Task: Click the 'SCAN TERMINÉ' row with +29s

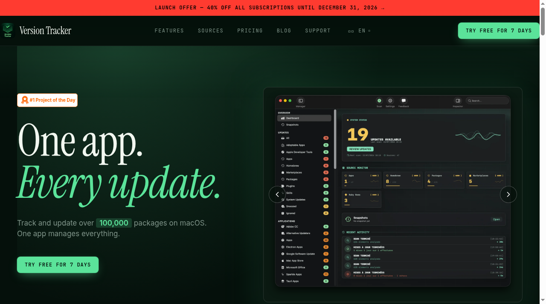Action: pos(424,257)
